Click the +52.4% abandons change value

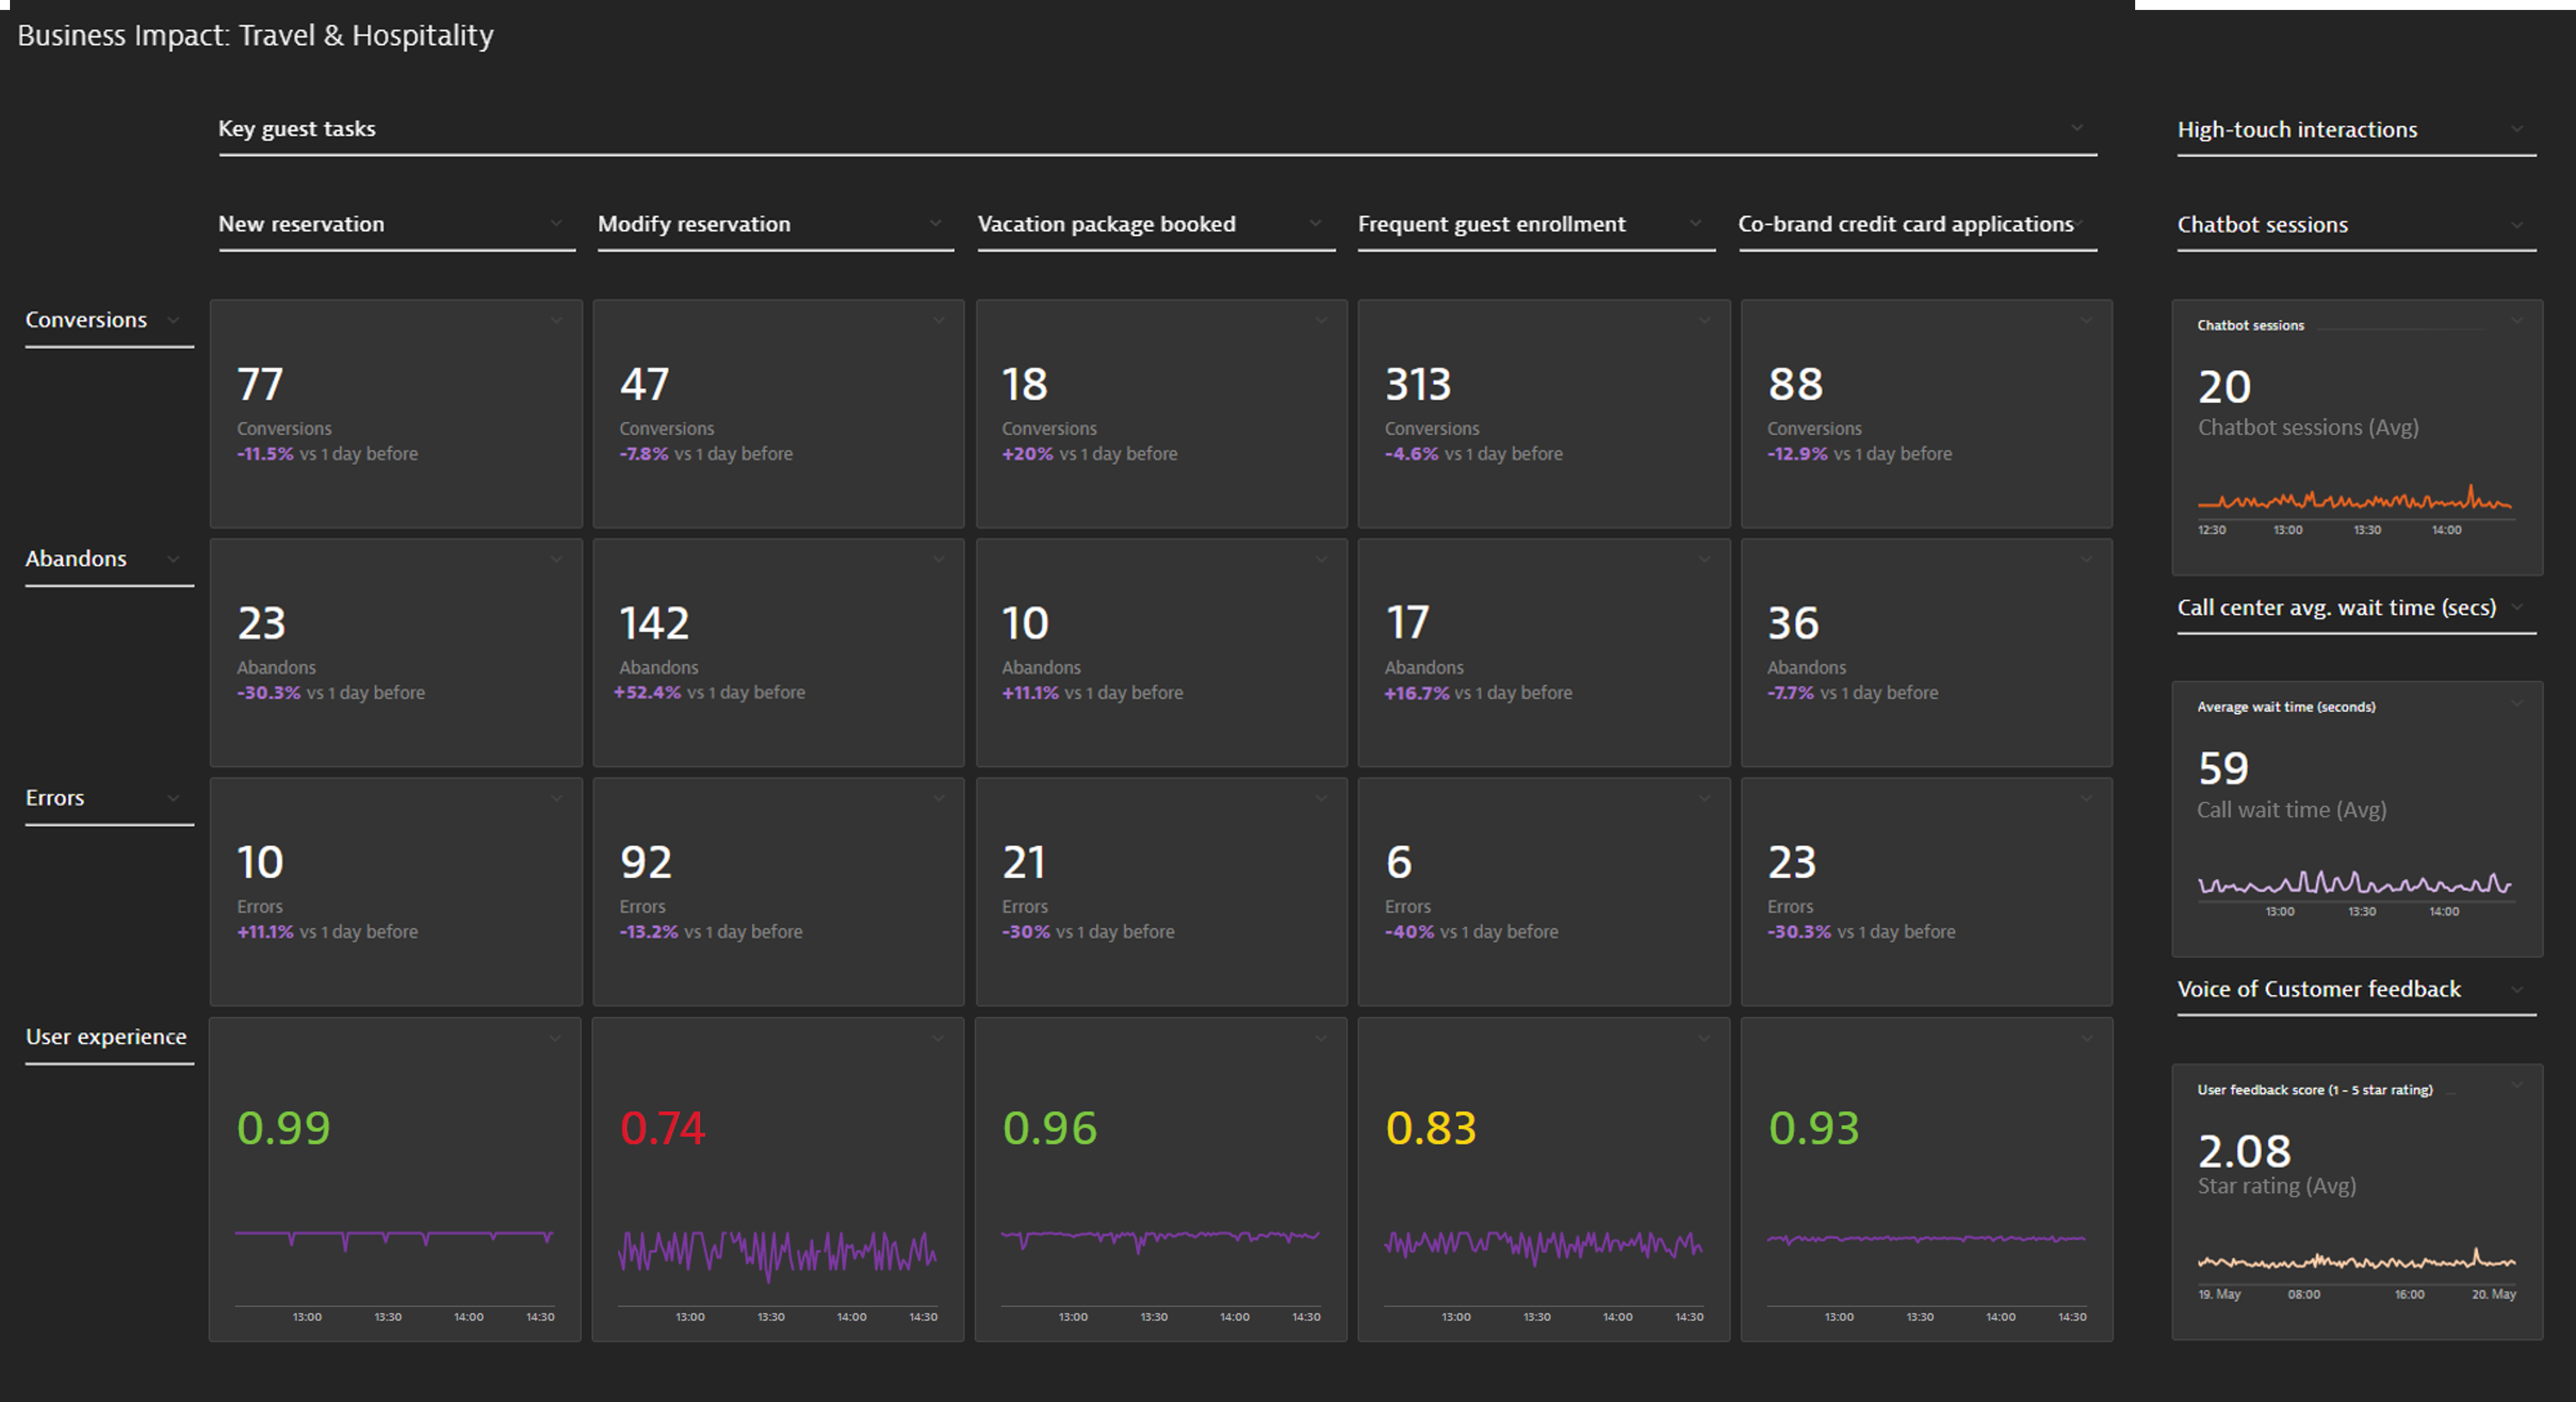648,692
